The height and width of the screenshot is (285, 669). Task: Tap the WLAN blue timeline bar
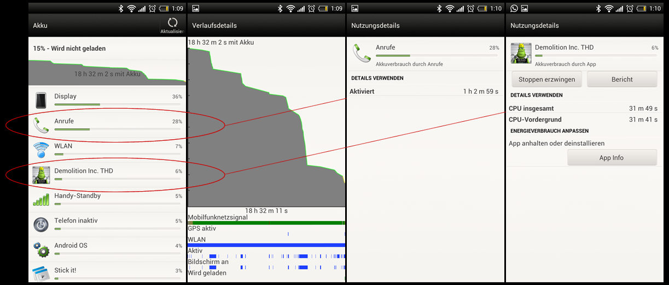(266, 245)
